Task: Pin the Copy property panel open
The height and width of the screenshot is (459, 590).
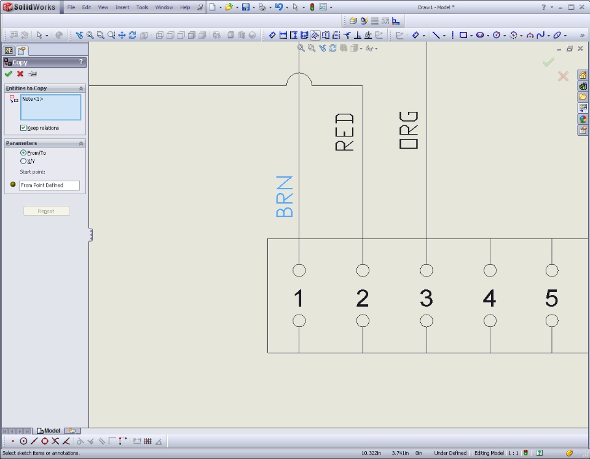Action: tap(33, 74)
